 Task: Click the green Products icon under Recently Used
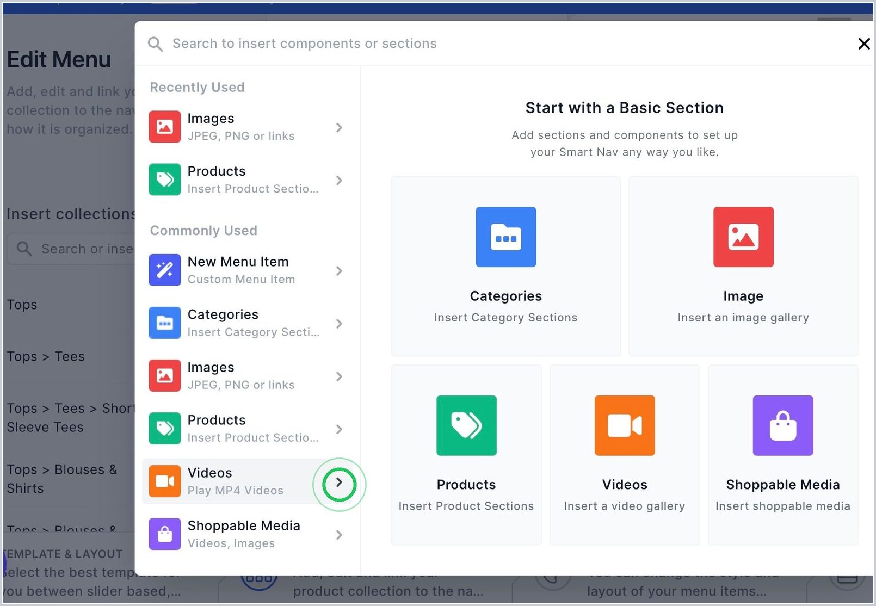[165, 180]
